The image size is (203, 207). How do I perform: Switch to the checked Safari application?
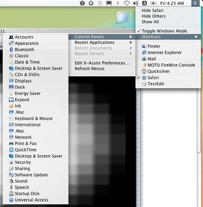coord(168,78)
